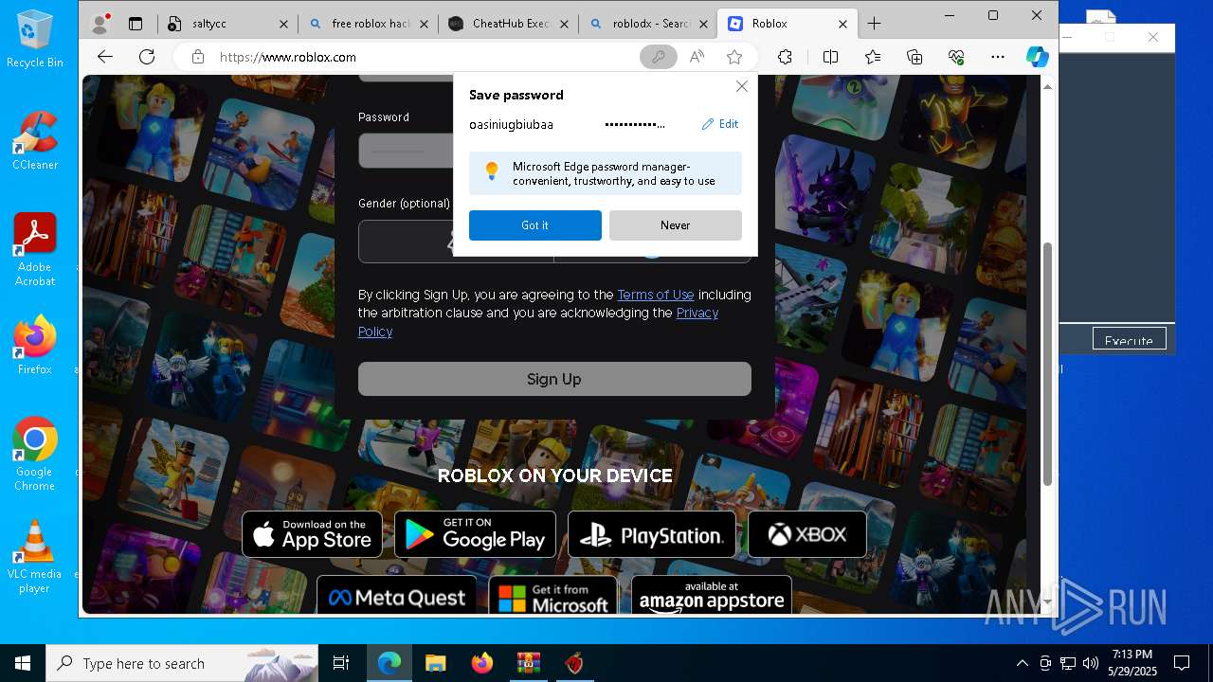Image resolution: width=1213 pixels, height=682 pixels.
Task: Click the Edge profile icon
Action: pyautogui.click(x=100, y=24)
